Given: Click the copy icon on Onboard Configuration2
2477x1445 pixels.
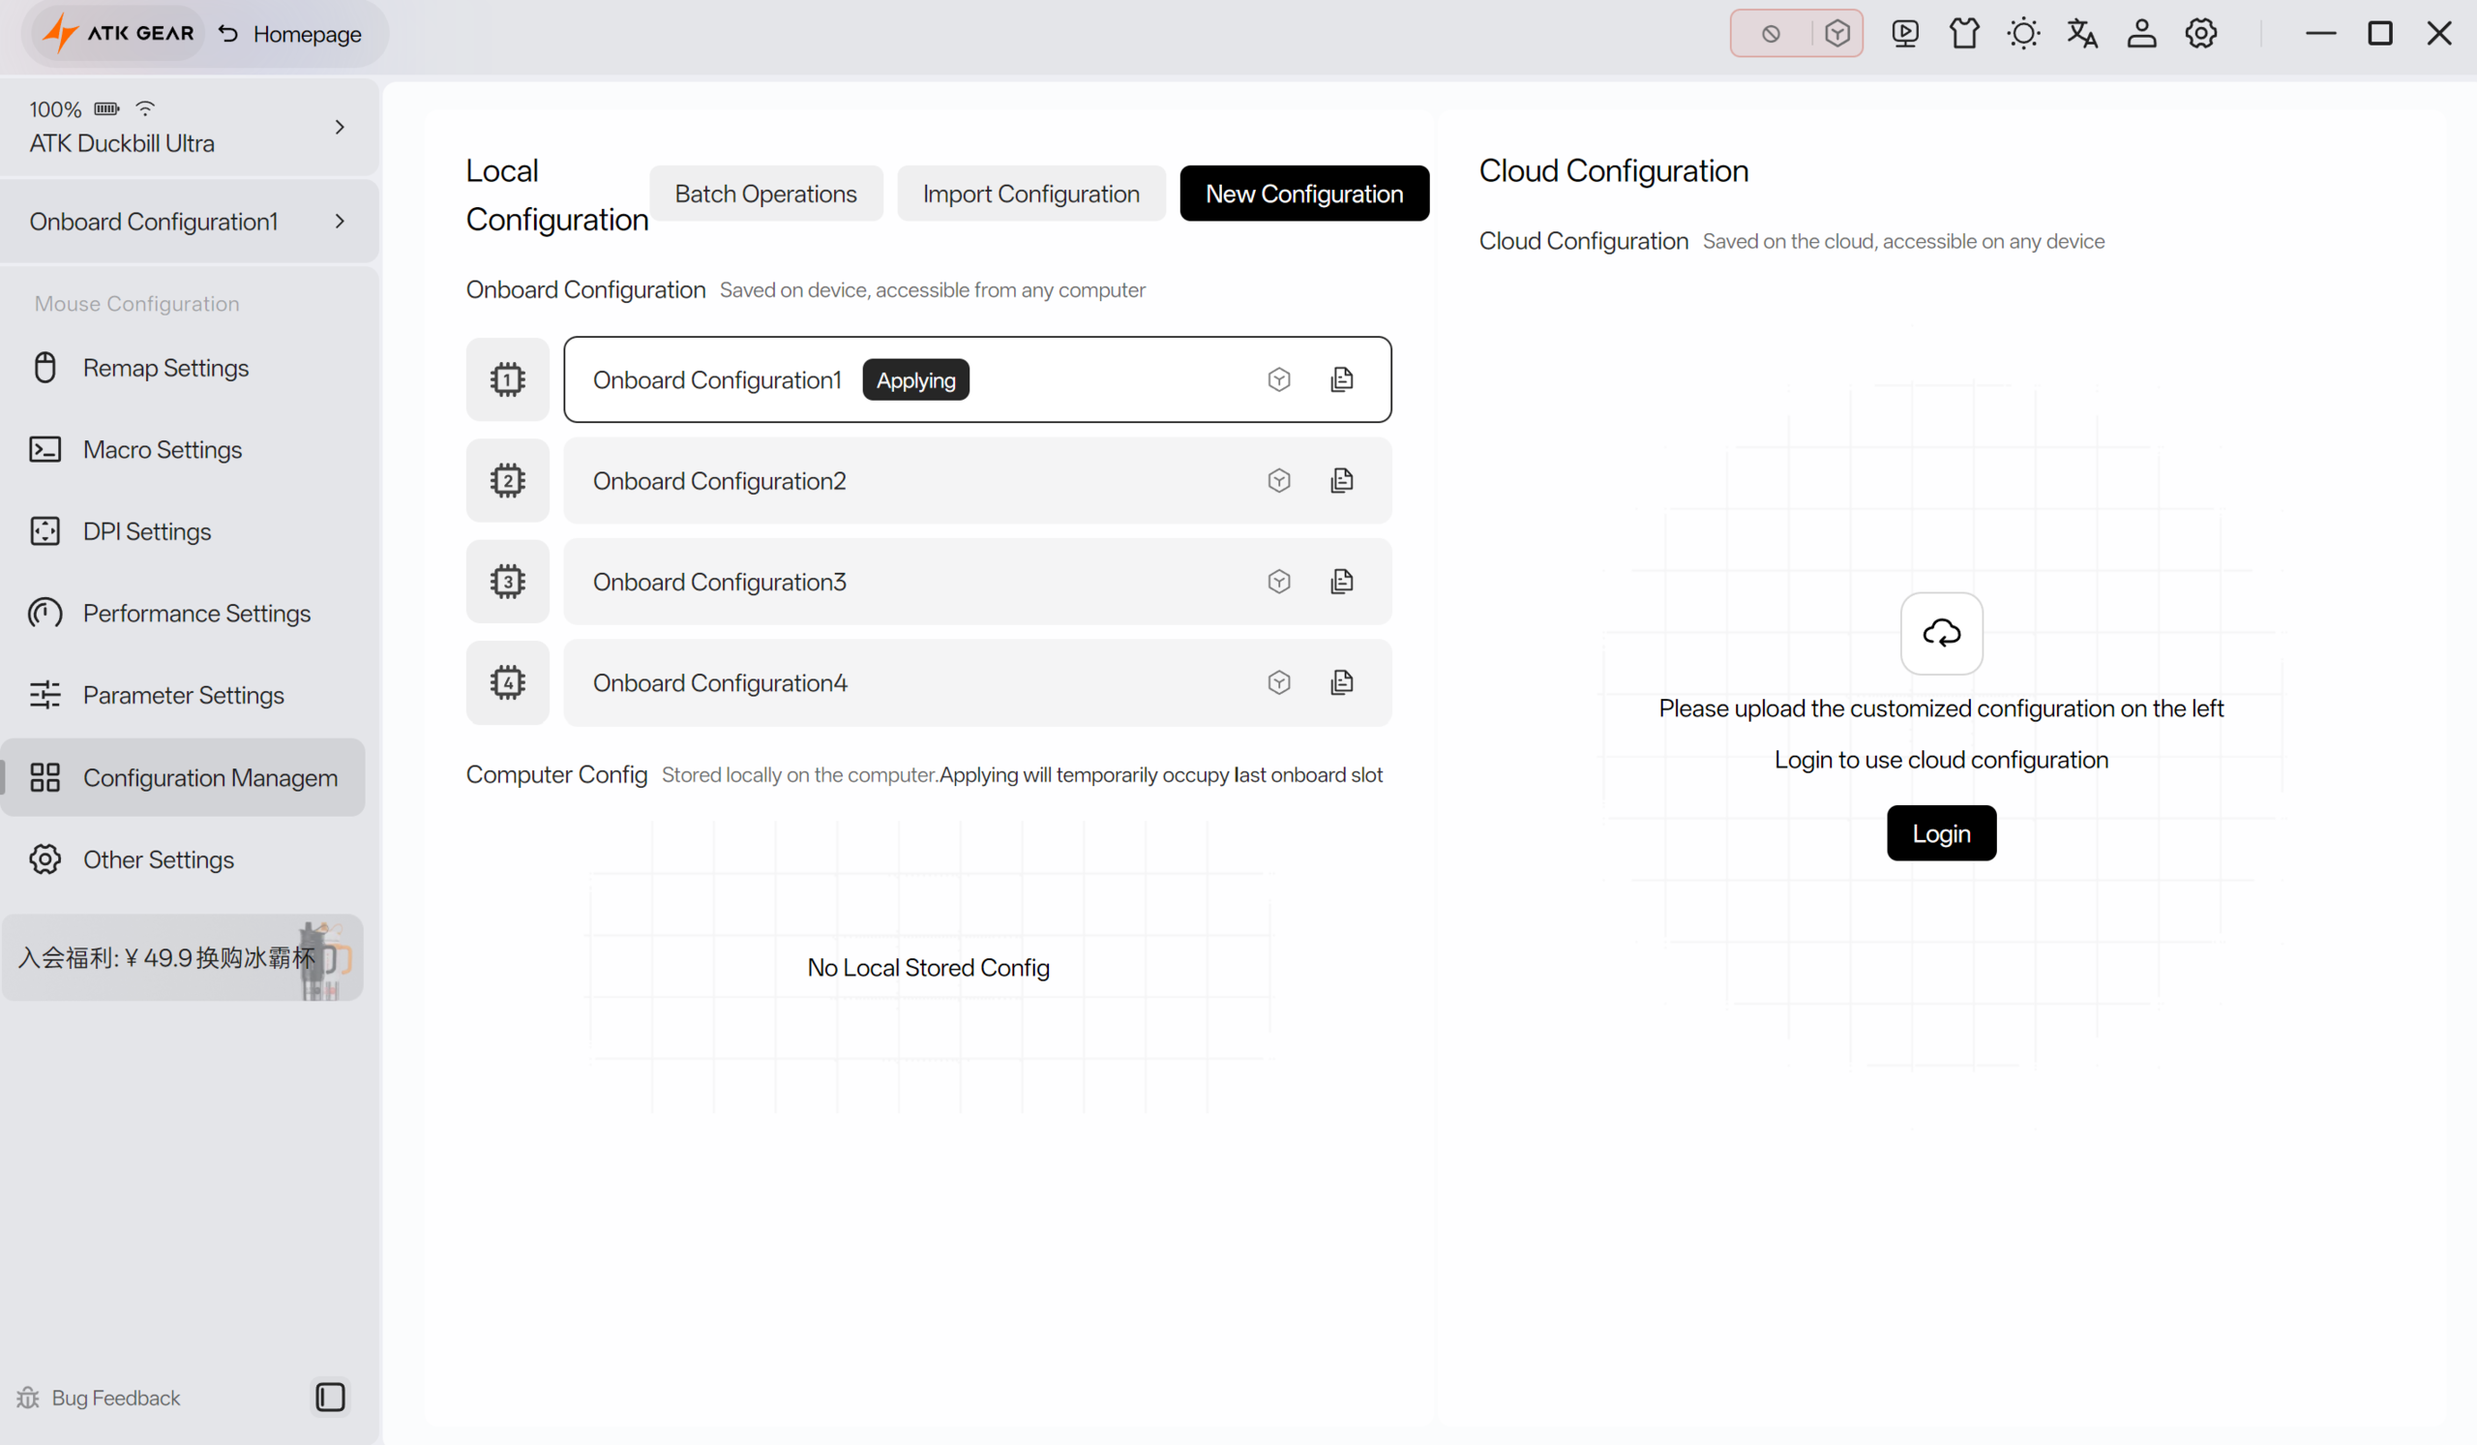Looking at the screenshot, I should pyautogui.click(x=1342, y=481).
